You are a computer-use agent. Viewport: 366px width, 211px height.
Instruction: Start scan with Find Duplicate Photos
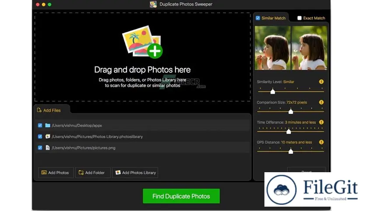181,196
